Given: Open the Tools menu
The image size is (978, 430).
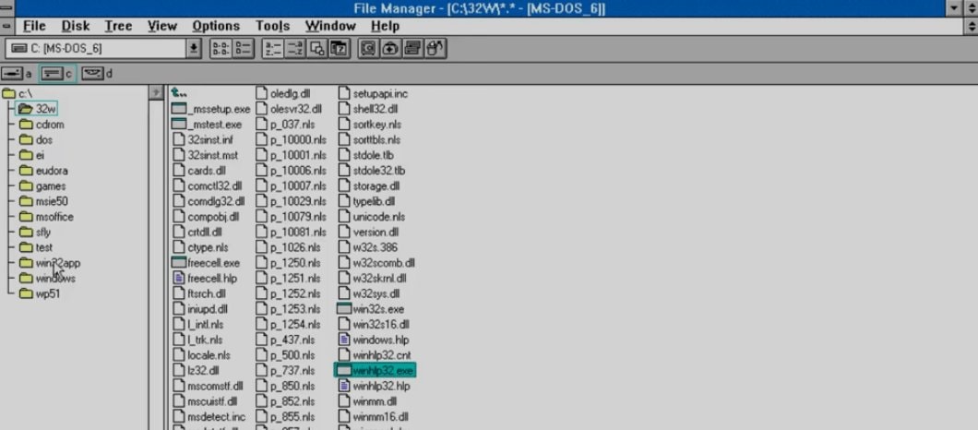Looking at the screenshot, I should (272, 26).
